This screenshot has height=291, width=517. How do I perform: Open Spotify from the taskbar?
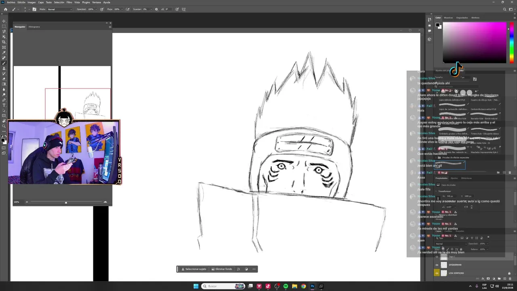click(x=286, y=286)
